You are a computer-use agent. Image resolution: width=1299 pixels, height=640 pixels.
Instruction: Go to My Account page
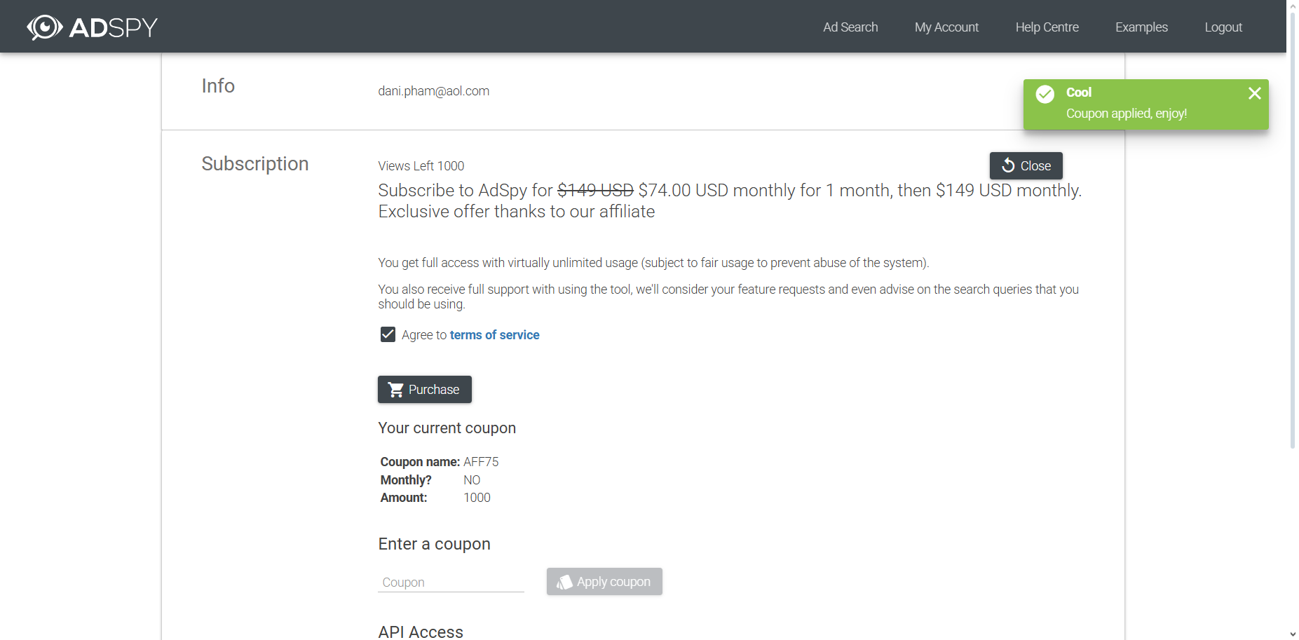pos(946,27)
